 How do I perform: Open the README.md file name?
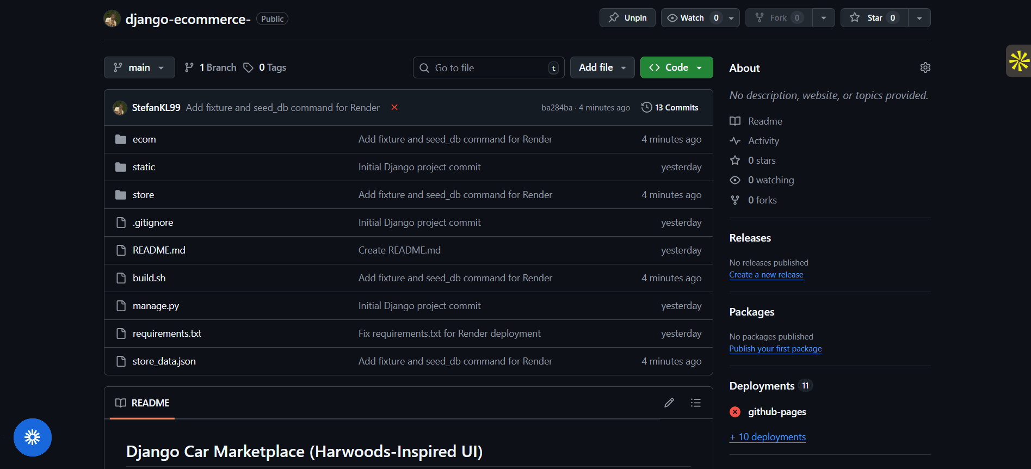coord(159,250)
